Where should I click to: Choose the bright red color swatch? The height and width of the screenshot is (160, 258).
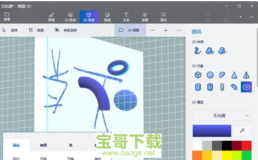click(247, 146)
